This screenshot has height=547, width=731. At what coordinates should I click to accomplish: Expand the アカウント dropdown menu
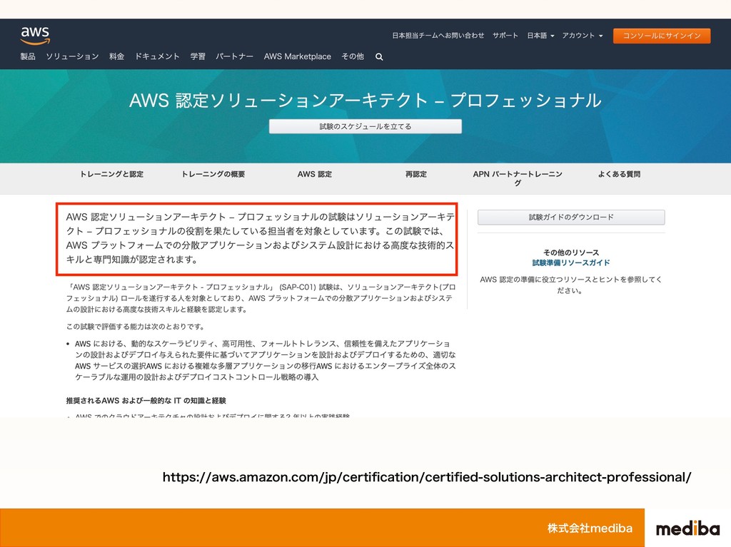click(583, 36)
